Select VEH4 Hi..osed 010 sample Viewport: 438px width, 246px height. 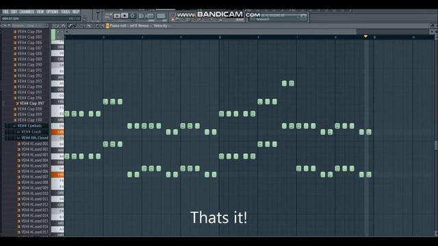tap(34, 193)
